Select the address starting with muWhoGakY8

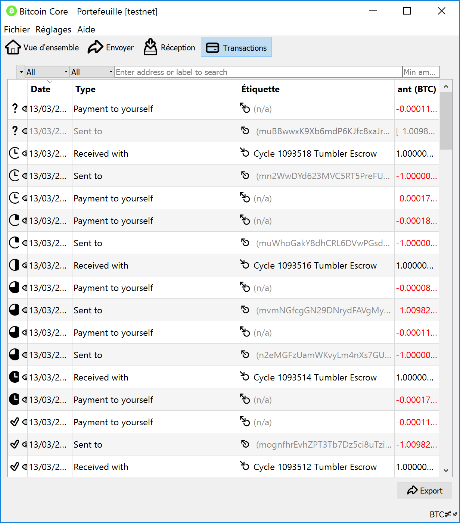tap(323, 243)
